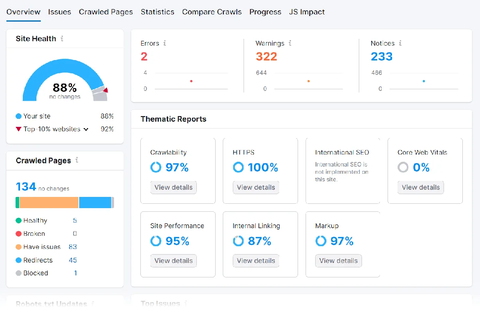Click the Have issues count 83
Image resolution: width=480 pixels, height=309 pixels.
(x=73, y=247)
